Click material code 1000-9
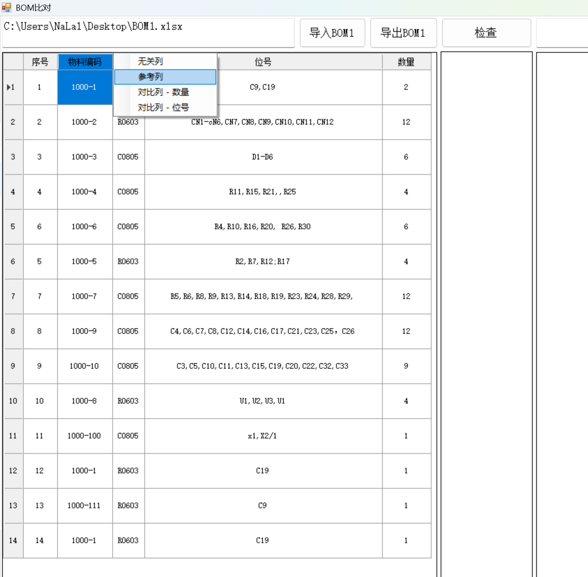This screenshot has height=577, width=588. pyautogui.click(x=85, y=332)
